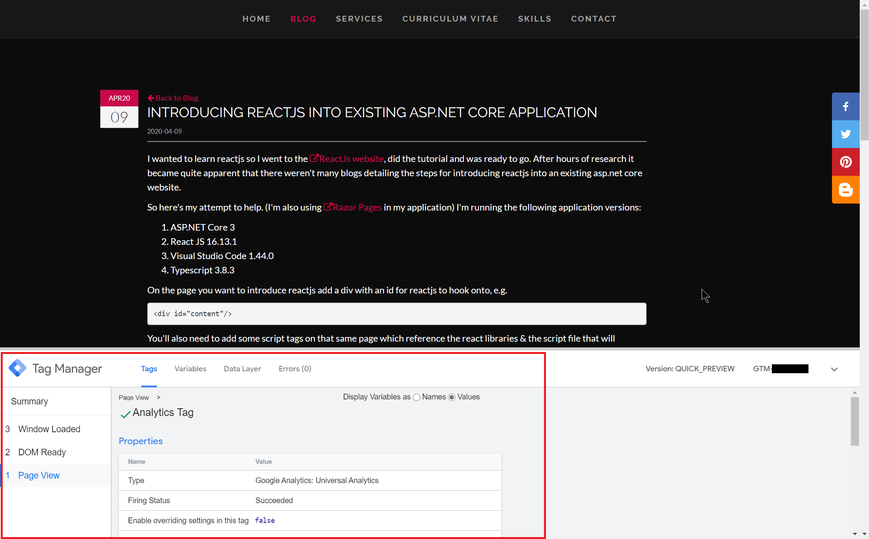This screenshot has height=539, width=869.
Task: Open the BLOG navigation item
Action: tap(303, 19)
